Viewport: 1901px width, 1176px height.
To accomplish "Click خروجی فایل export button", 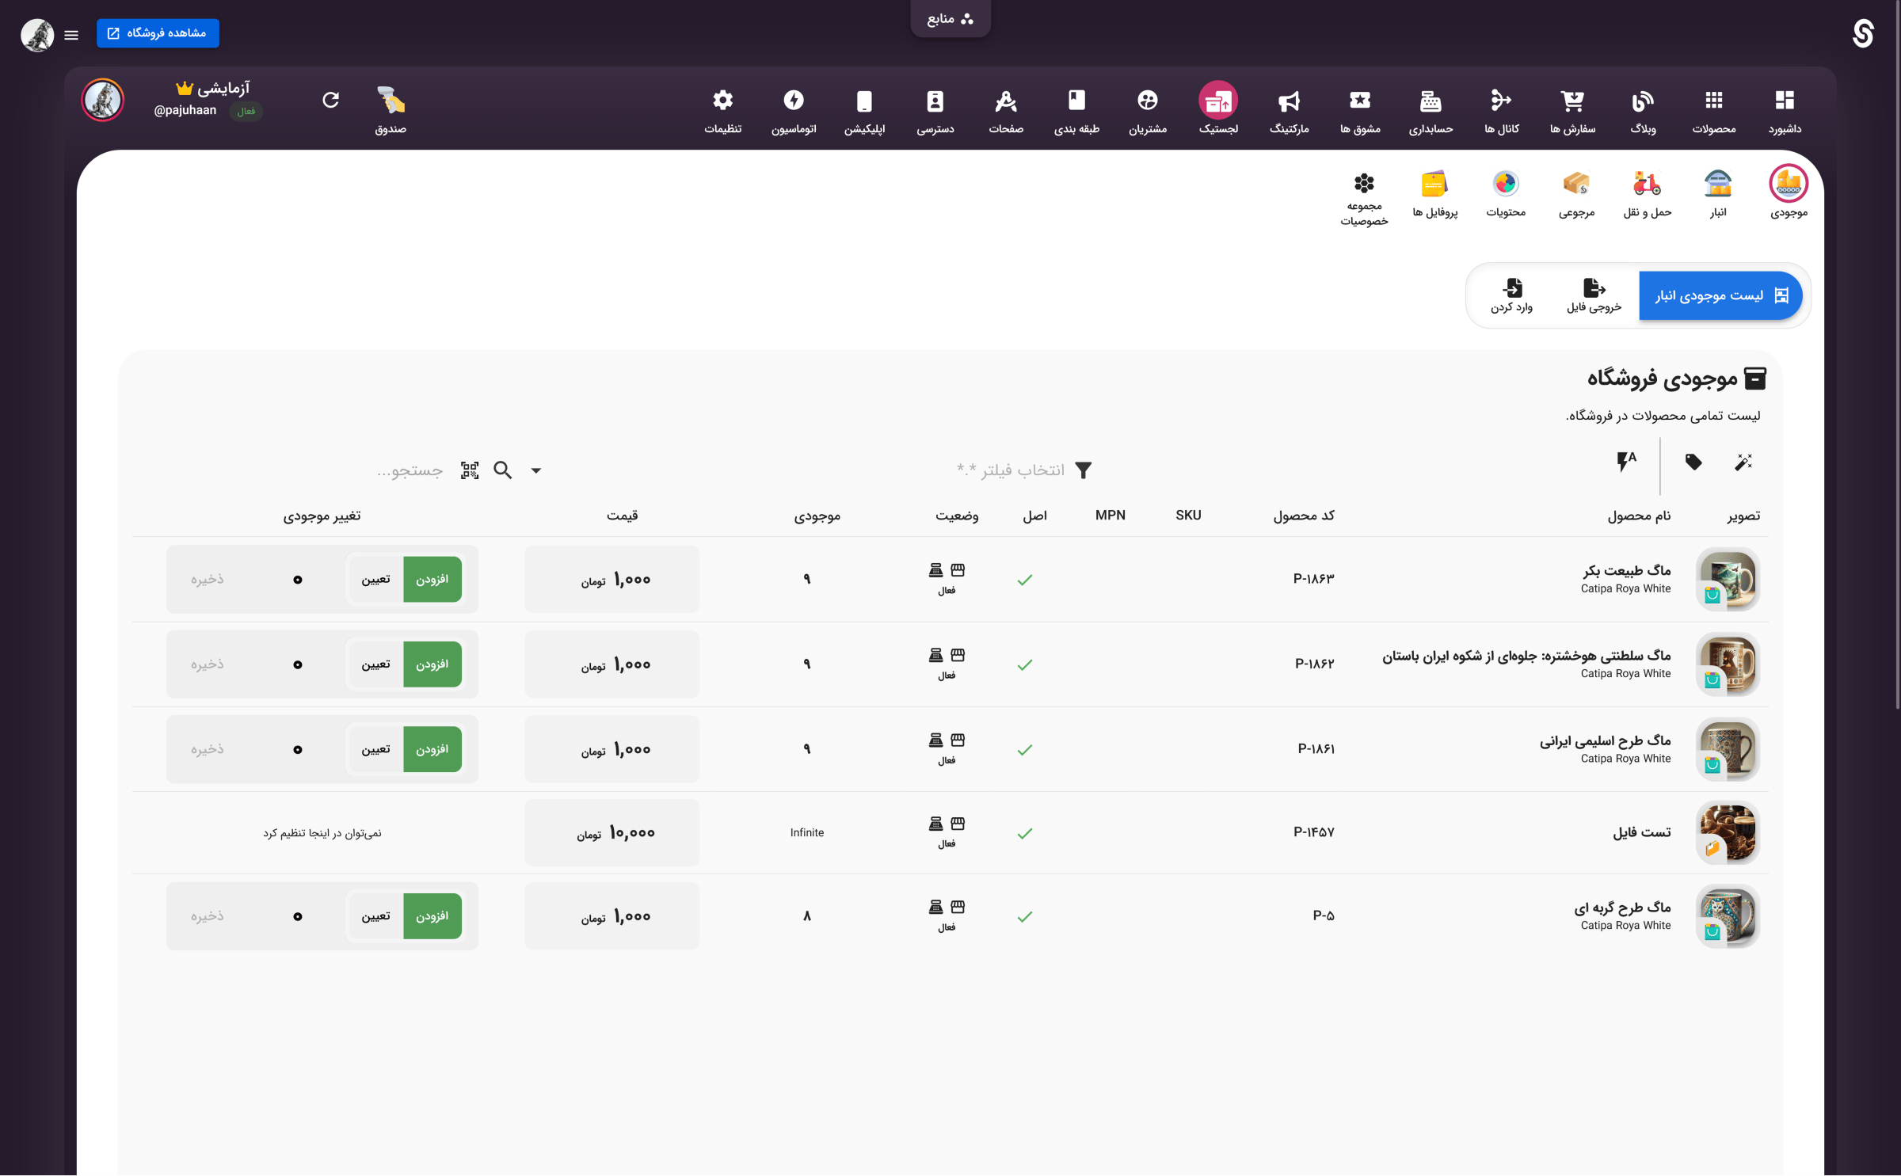I will (x=1594, y=295).
